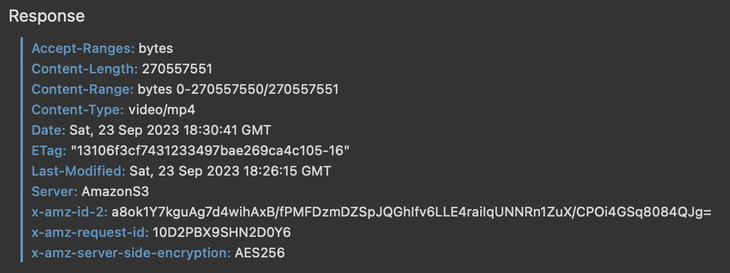Select the Content-Length header label

[85, 69]
